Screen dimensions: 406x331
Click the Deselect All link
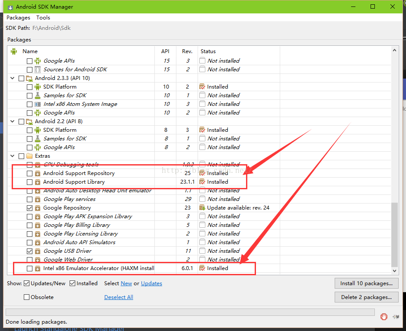click(x=118, y=297)
